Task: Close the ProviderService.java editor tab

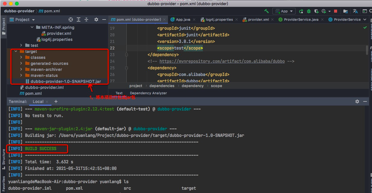Action: [322, 20]
